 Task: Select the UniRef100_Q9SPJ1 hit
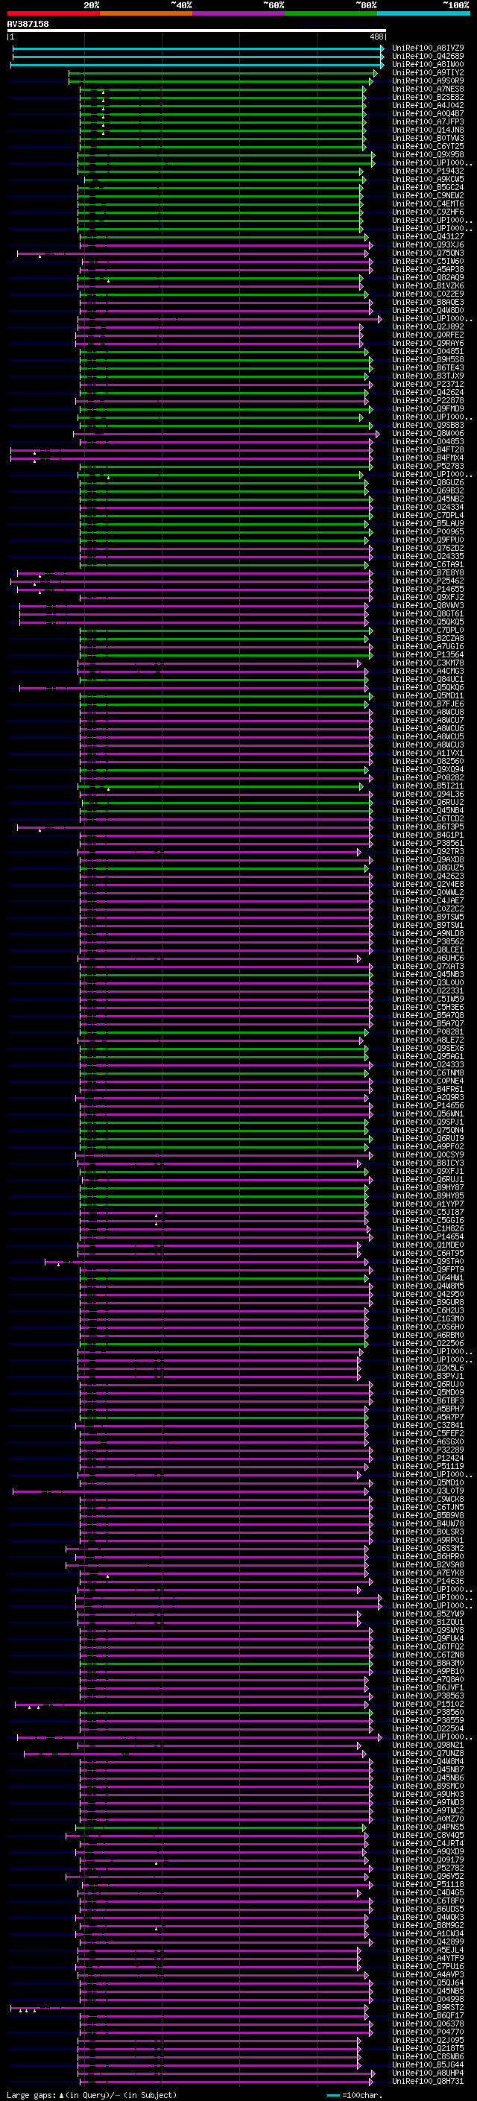(x=428, y=1122)
